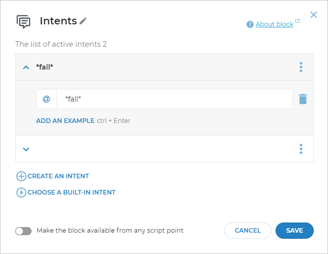Click the plus icon for Create an Intent
This screenshot has width=328, height=254.
pos(21,176)
